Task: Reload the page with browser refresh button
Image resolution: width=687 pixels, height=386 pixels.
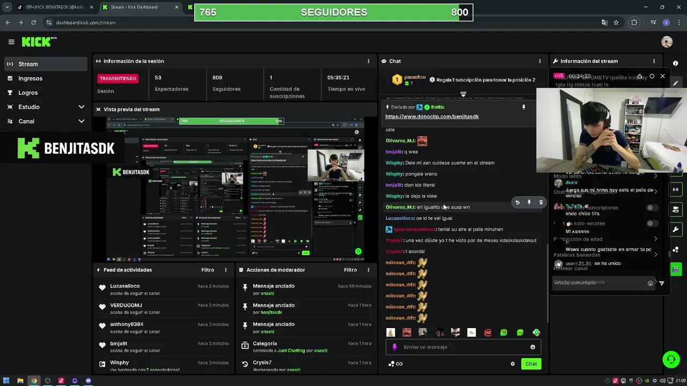Action: pyautogui.click(x=33, y=23)
